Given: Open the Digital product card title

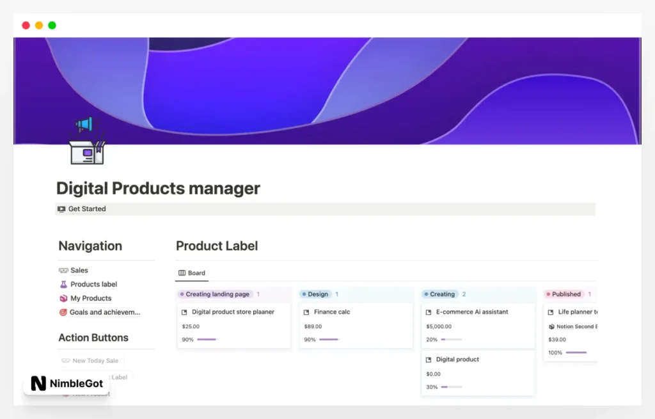Looking at the screenshot, I should [457, 360].
